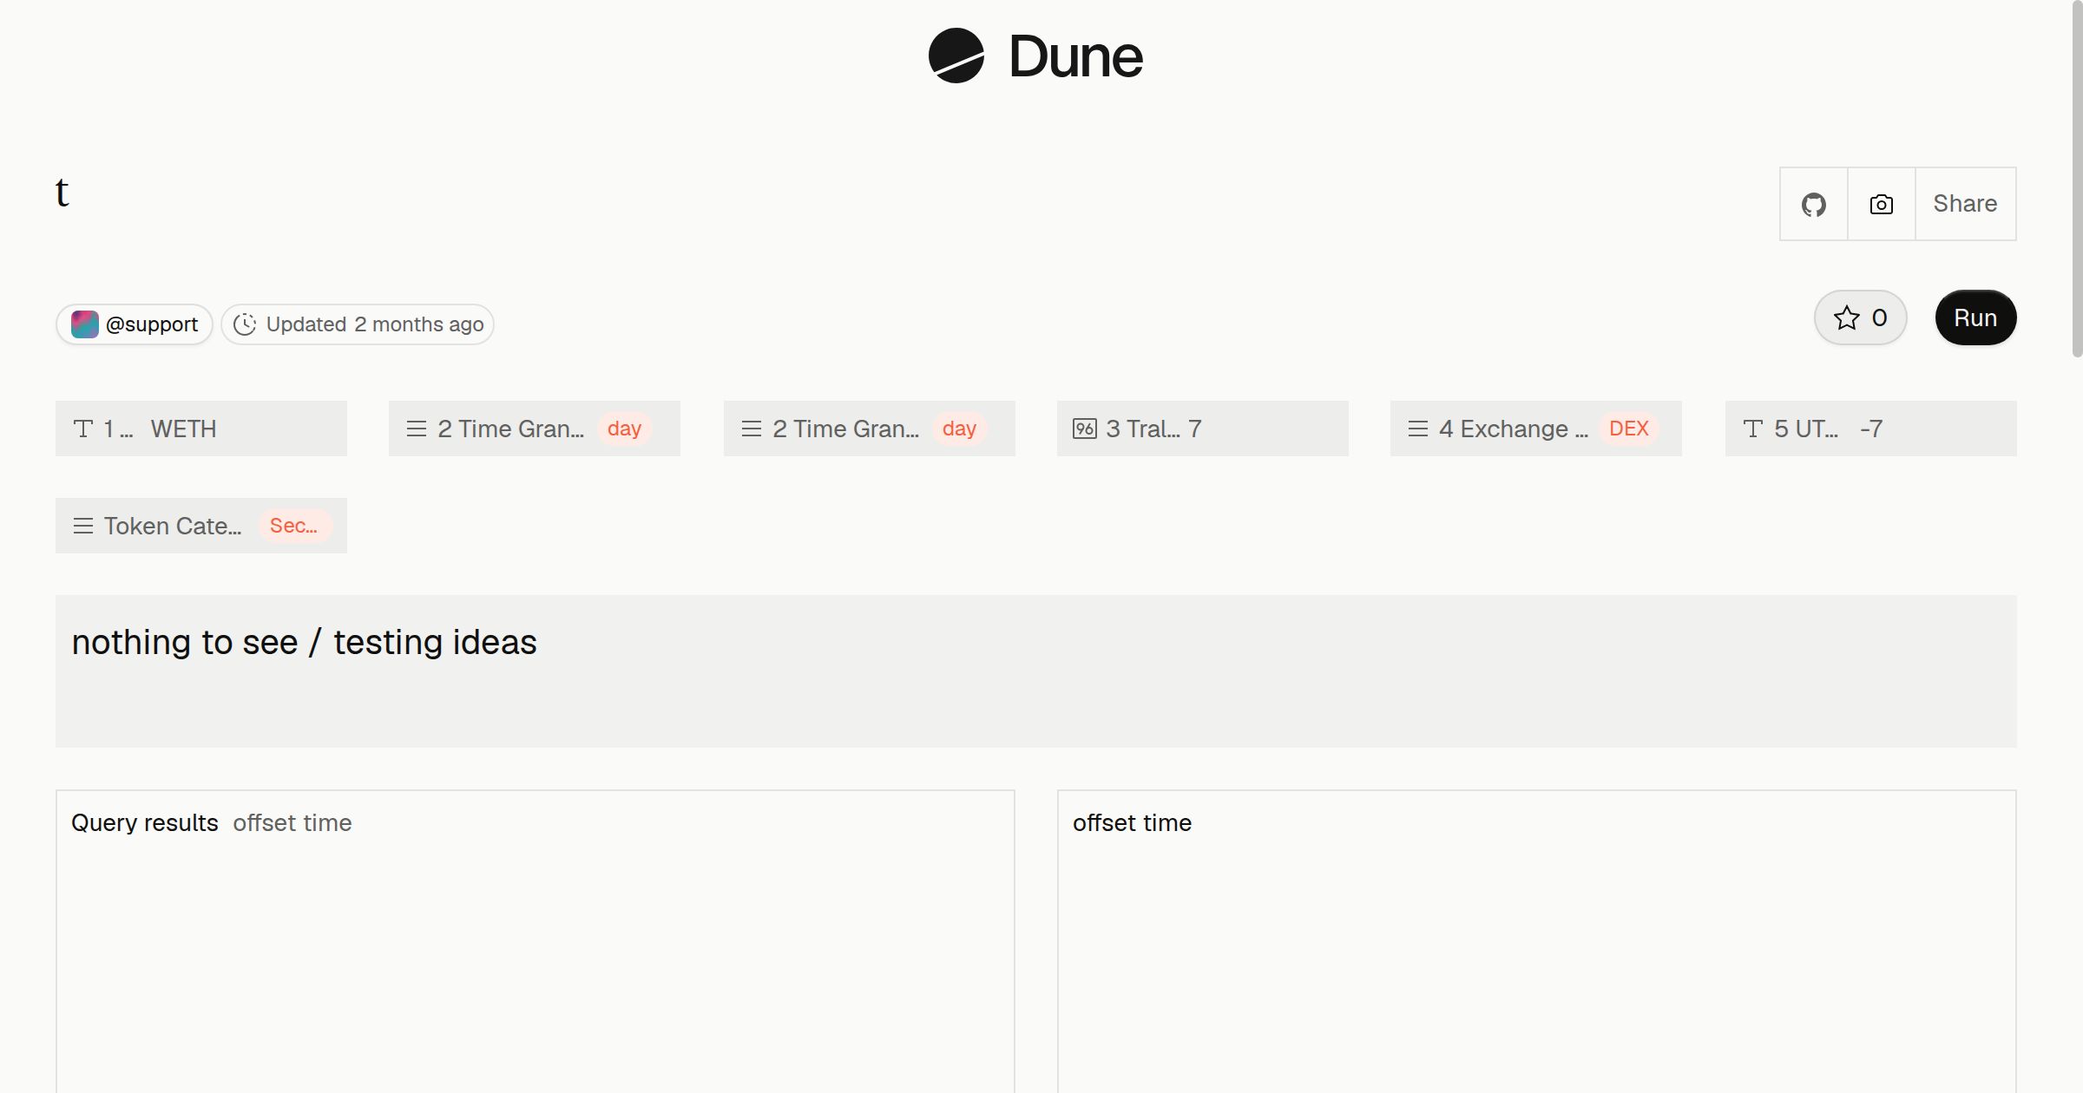This screenshot has width=2083, height=1093.
Task: Click the Dune wordmark text
Action: pos(1076,56)
